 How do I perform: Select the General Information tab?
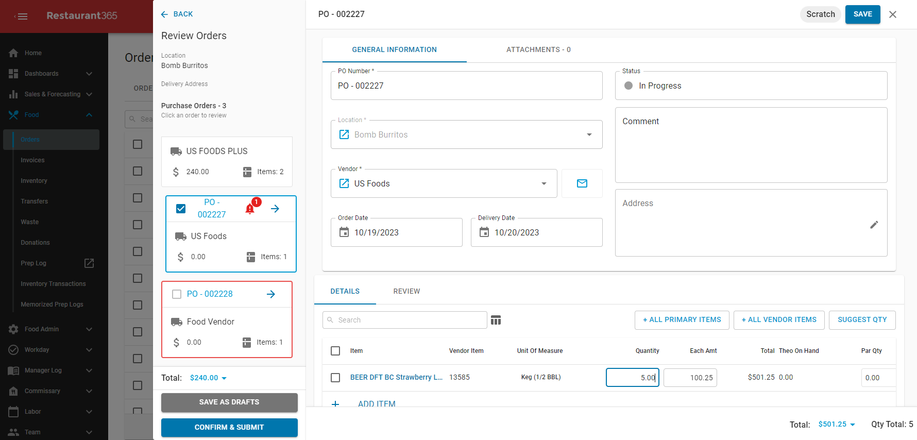click(x=394, y=50)
